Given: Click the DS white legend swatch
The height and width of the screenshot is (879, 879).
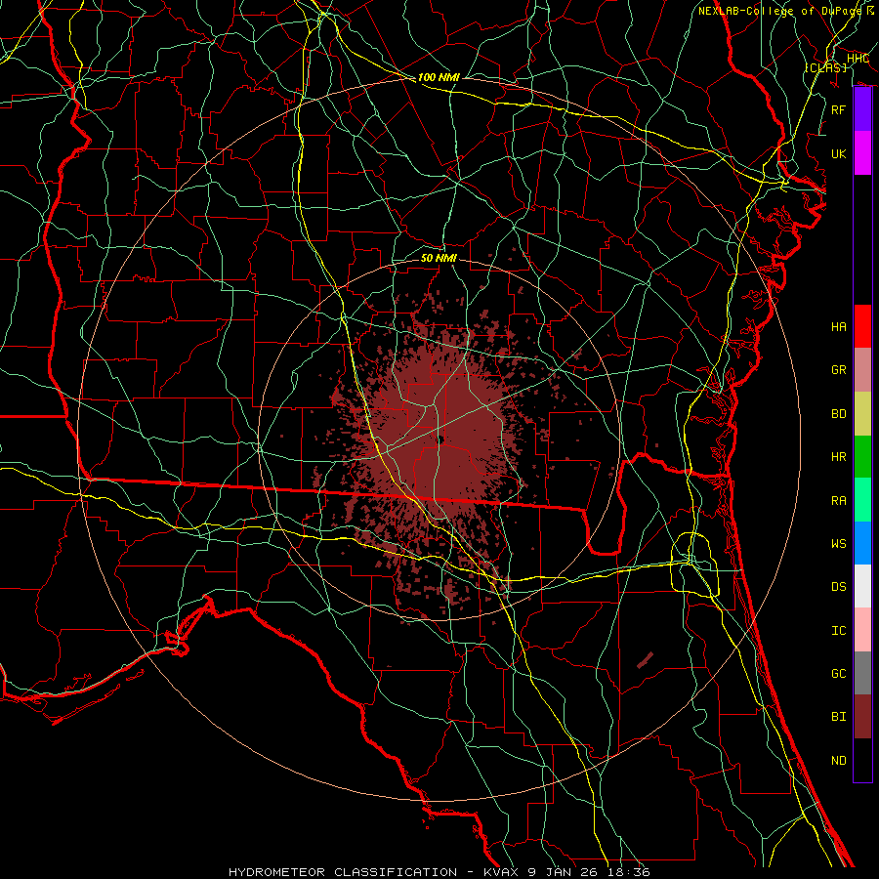Looking at the screenshot, I should 862,586.
